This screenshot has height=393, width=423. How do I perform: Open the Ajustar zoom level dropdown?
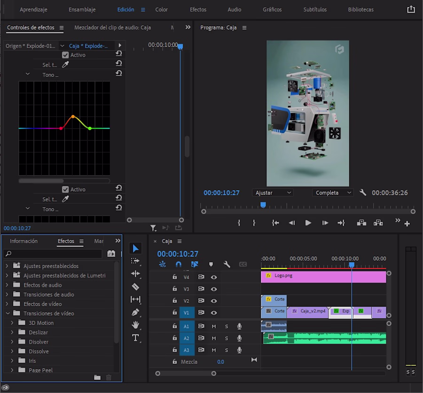pyautogui.click(x=273, y=193)
